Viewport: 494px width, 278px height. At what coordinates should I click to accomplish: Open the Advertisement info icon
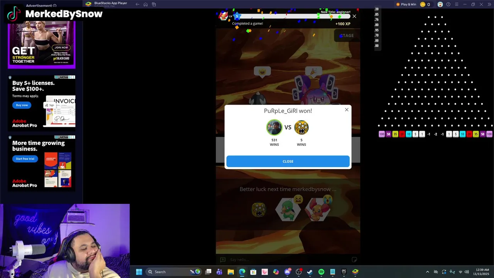pos(54,6)
